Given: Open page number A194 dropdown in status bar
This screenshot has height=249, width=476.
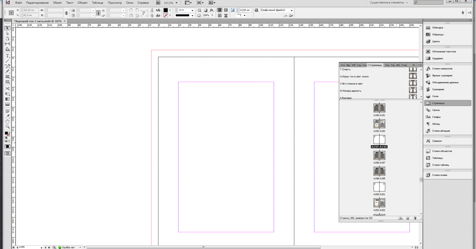Looking at the screenshot, I should [41, 247].
